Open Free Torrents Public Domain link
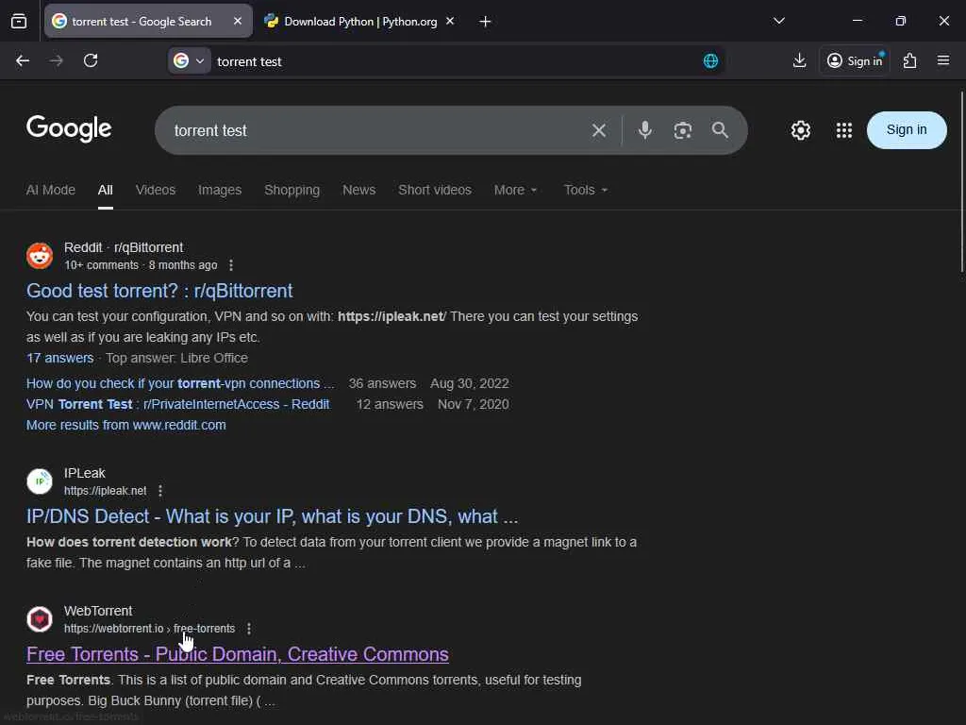The height and width of the screenshot is (725, 966). [237, 654]
